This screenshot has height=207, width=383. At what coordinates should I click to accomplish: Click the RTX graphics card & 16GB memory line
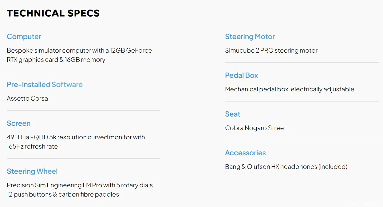(x=56, y=60)
